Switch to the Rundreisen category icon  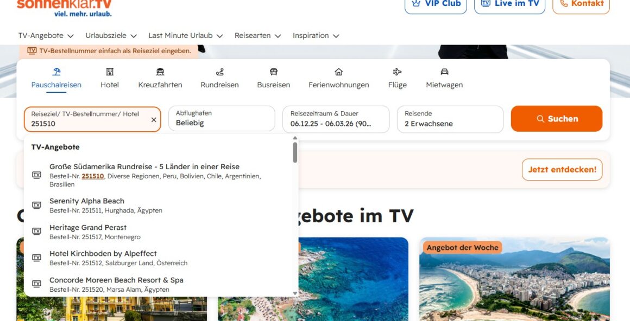pos(219,71)
